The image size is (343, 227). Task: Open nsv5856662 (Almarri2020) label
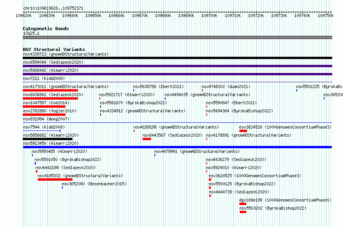coord(51,135)
